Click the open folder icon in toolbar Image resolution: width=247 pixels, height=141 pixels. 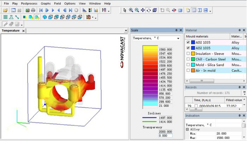click(x=5, y=10)
